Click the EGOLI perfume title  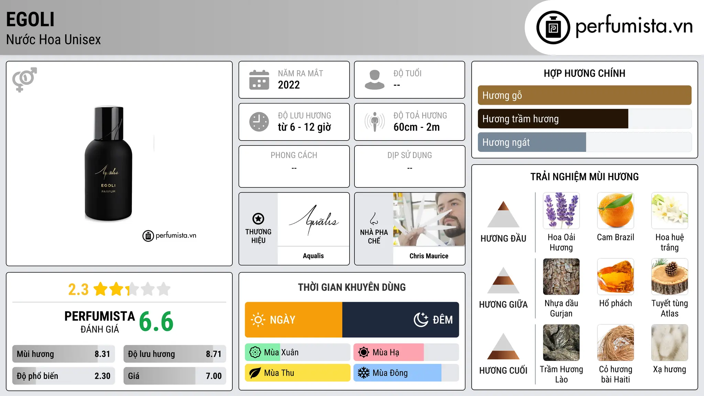30,20
